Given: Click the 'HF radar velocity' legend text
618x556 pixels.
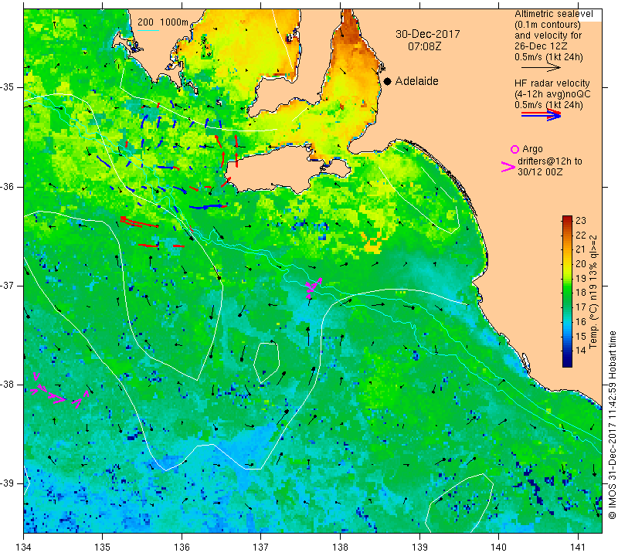Looking at the screenshot, I should pyautogui.click(x=552, y=83).
